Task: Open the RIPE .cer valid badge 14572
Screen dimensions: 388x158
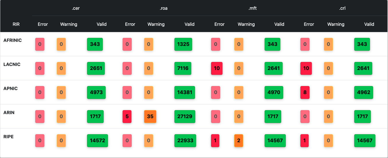Action: pyautogui.click(x=97, y=141)
